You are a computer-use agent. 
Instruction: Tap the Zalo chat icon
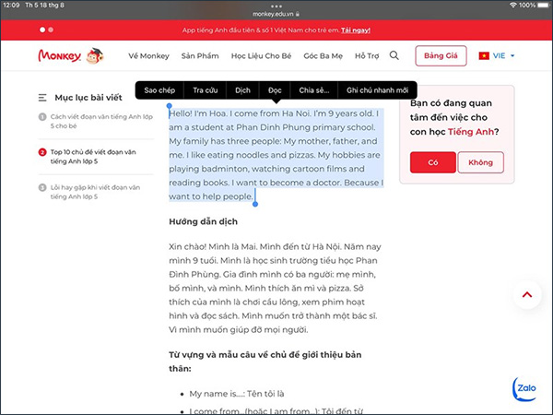coord(525,389)
